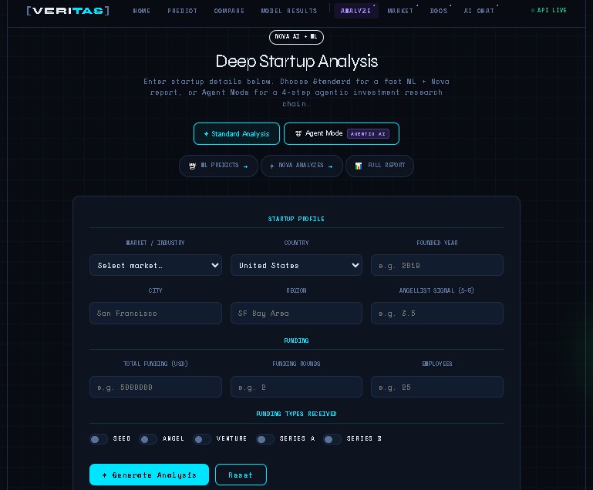
Task: Click the green API Live status dot
Action: click(533, 11)
